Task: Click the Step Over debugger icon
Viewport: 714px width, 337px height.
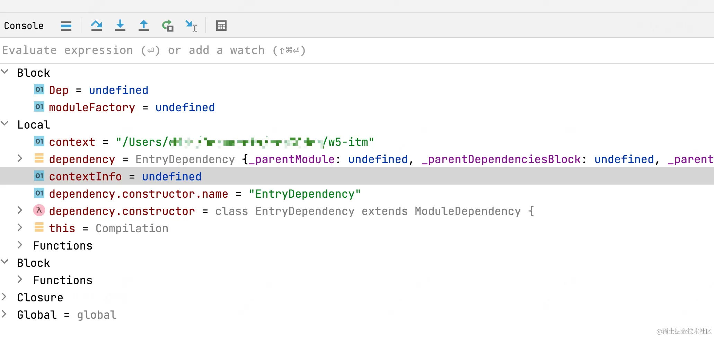Action: (x=96, y=26)
